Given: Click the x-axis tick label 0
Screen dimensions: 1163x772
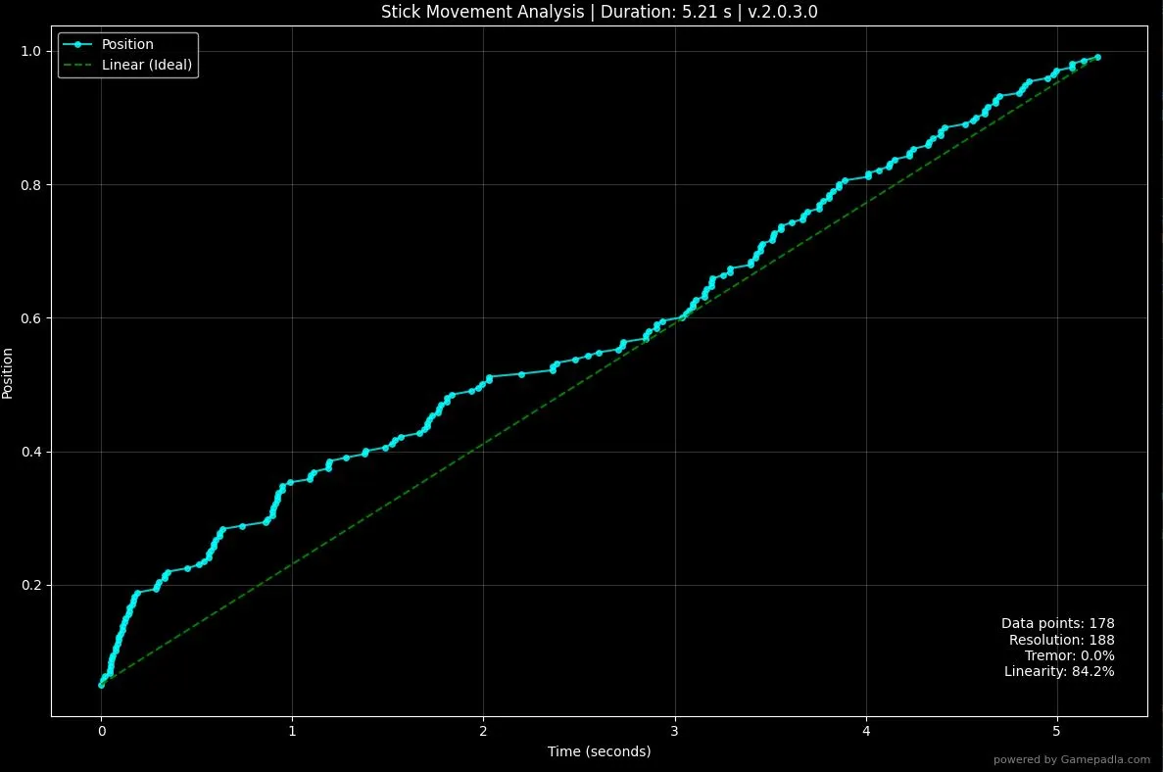Looking at the screenshot, I should click(102, 731).
